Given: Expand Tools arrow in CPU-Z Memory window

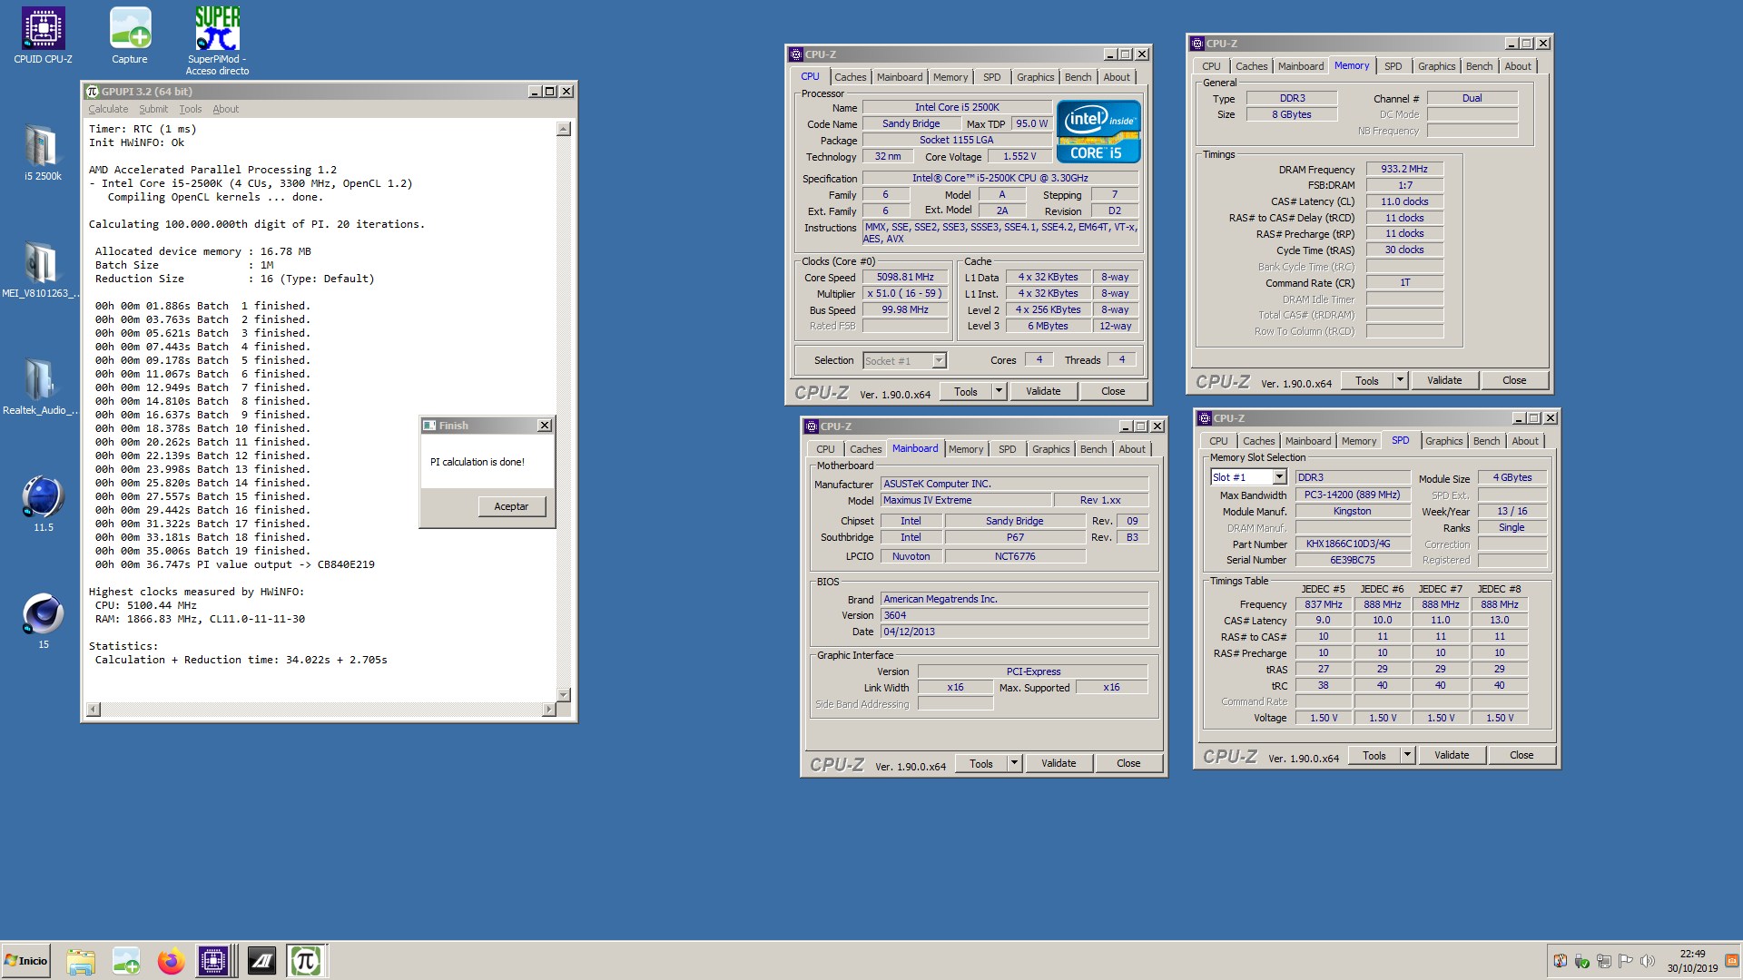Looking at the screenshot, I should pyautogui.click(x=1400, y=380).
